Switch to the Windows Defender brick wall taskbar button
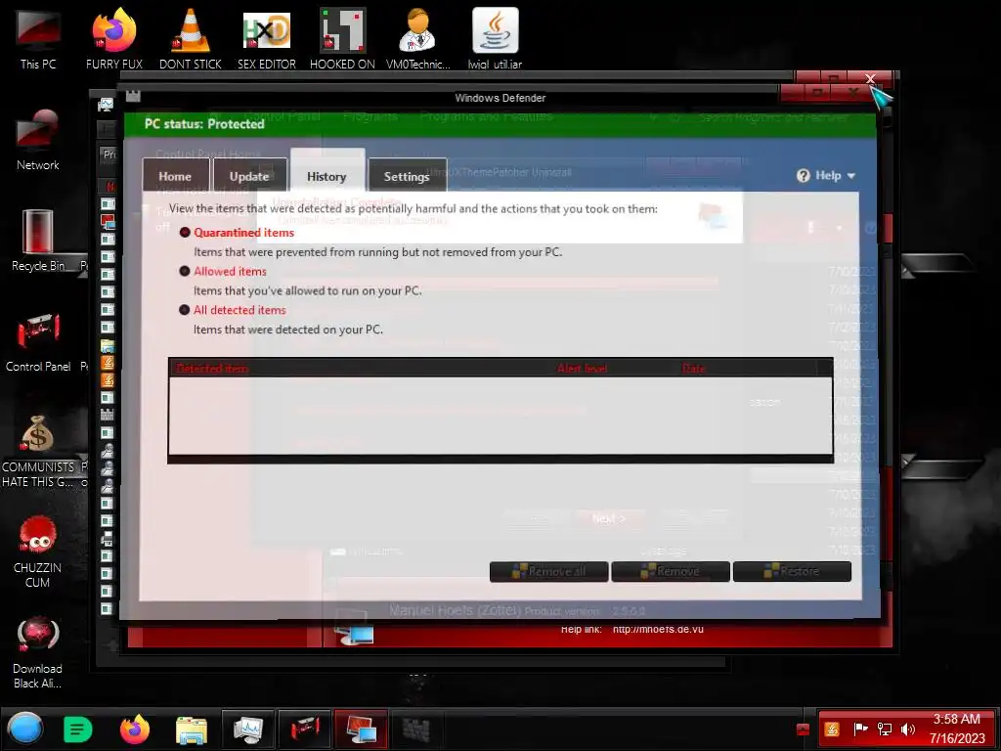 [x=416, y=729]
